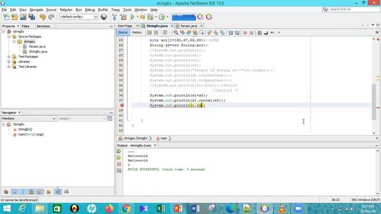381x214 pixels.
Task: Click the error marker on line 38 gutter
Action: pyautogui.click(x=122, y=105)
